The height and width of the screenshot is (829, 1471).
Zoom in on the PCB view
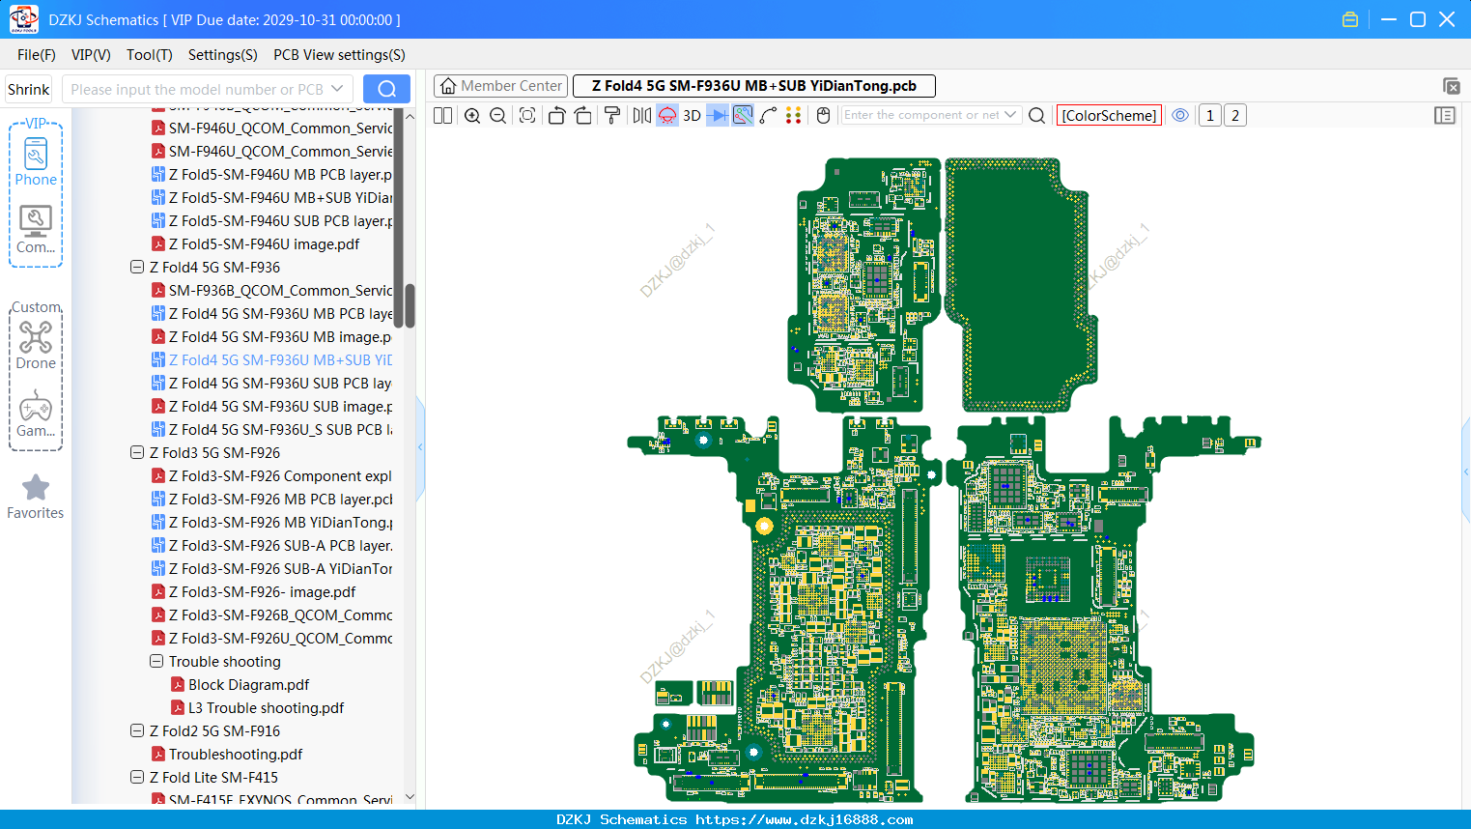click(x=472, y=116)
